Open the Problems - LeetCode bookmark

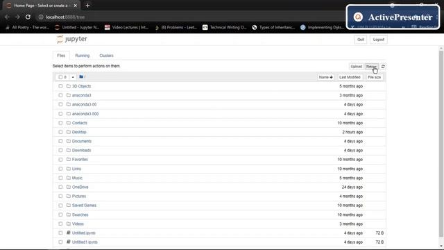[176, 28]
